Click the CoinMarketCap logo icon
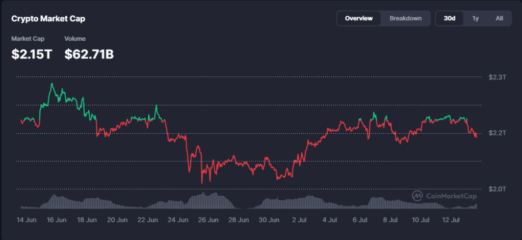Image resolution: width=522 pixels, height=240 pixels. (x=417, y=196)
